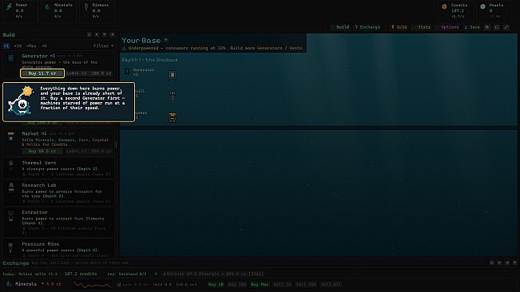
Task: Click the Generator icon in Build list
Action: (10, 58)
